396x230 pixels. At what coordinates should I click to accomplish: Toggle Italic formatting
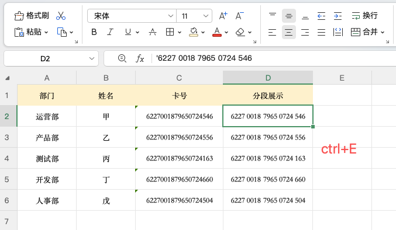tap(110, 32)
